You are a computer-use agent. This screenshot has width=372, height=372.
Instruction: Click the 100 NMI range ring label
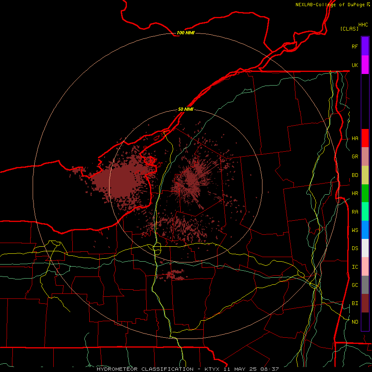[x=186, y=33]
